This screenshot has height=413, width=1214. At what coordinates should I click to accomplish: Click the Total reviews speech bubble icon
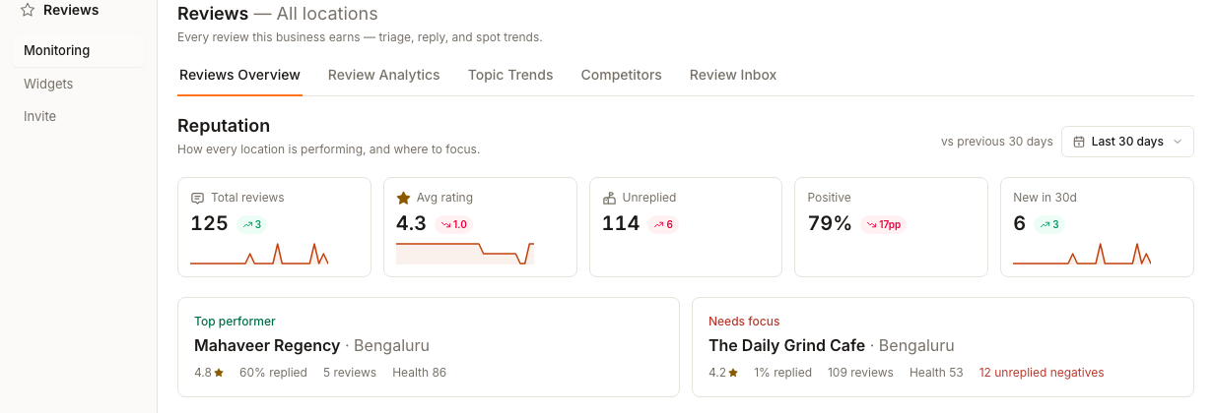coord(197,198)
